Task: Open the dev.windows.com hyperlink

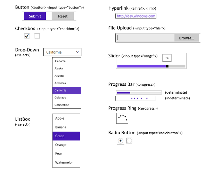Action: tap(136, 16)
